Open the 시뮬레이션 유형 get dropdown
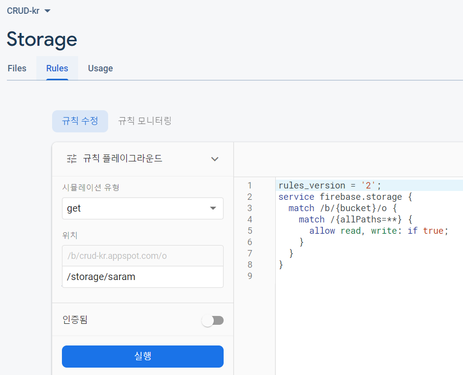463x375 pixels. (x=143, y=209)
